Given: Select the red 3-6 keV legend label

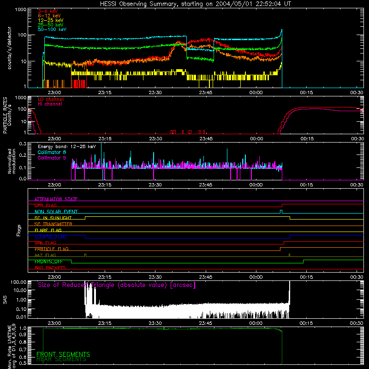Looking at the screenshot, I should point(48,11).
